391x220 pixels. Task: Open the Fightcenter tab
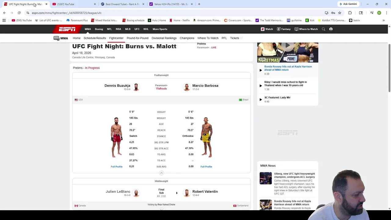pyautogui.click(x=116, y=38)
